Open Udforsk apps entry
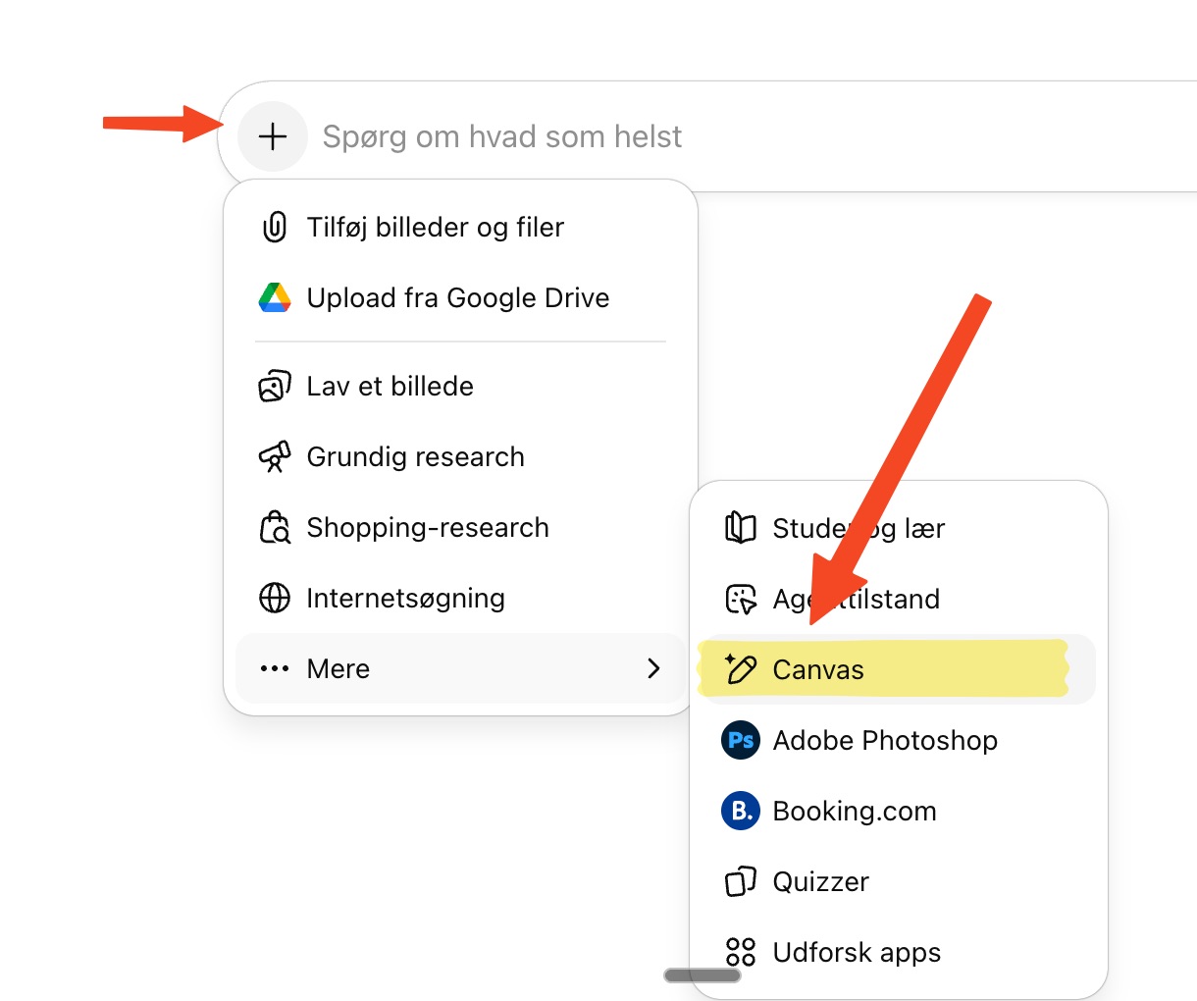The width and height of the screenshot is (1197, 1001). (x=856, y=952)
